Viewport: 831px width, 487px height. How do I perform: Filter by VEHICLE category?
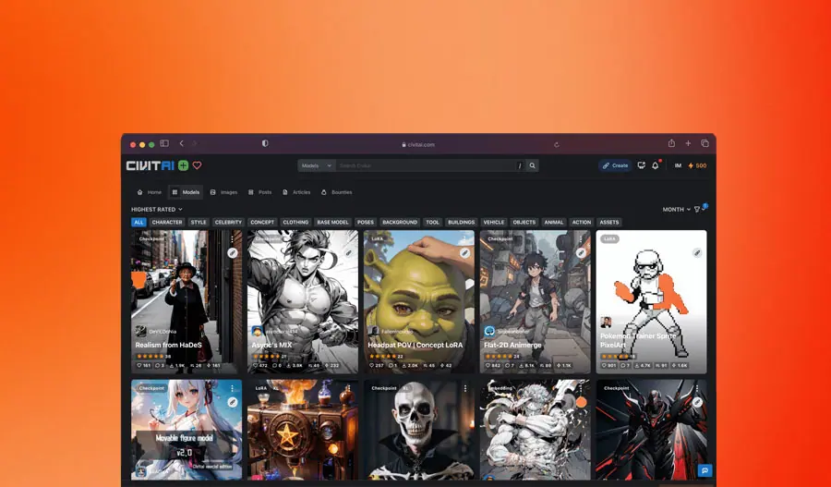(493, 223)
